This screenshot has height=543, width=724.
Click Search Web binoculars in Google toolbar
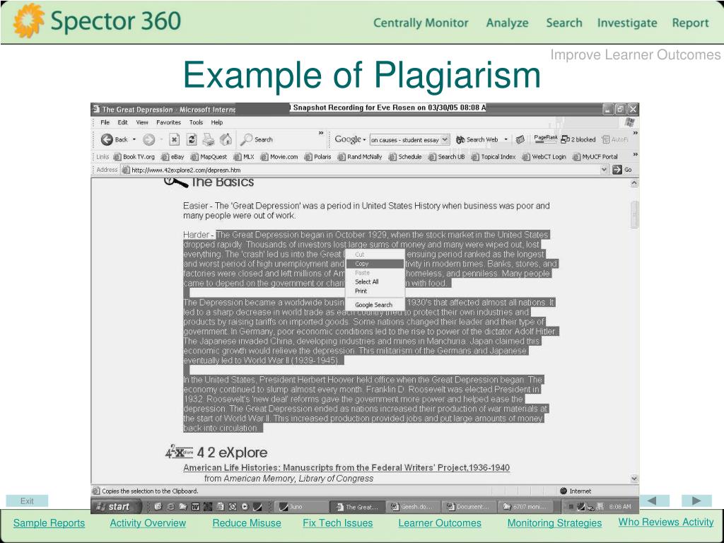(477, 139)
